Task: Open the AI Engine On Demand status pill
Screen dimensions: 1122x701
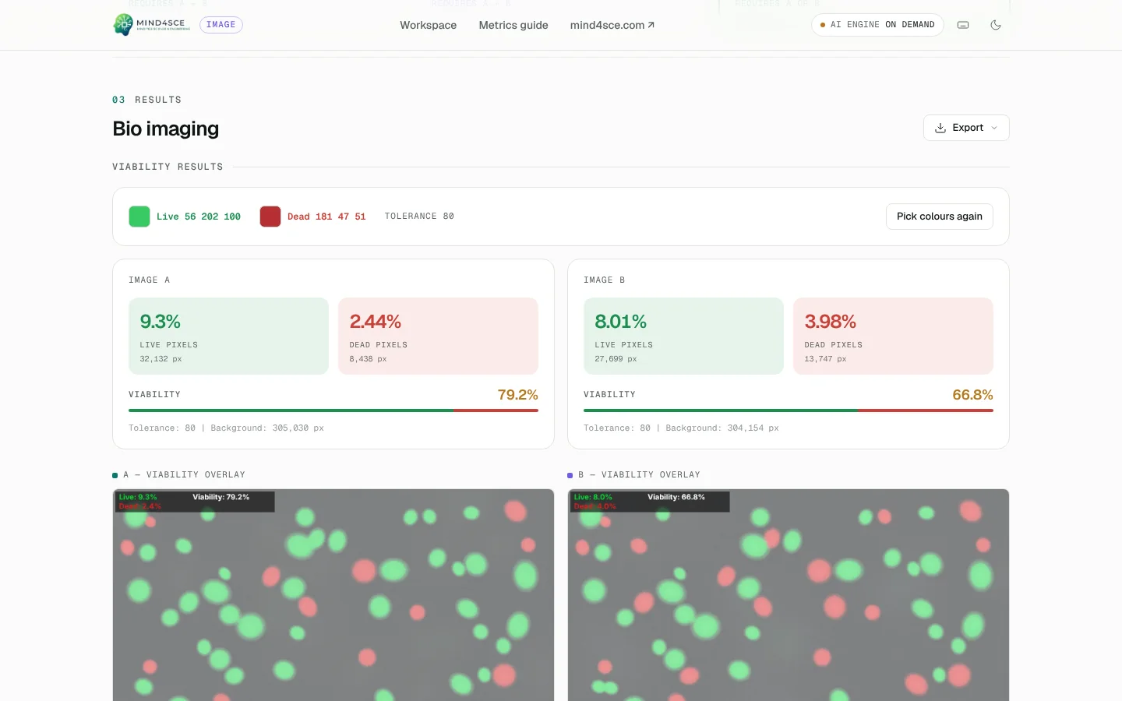Action: 877,25
